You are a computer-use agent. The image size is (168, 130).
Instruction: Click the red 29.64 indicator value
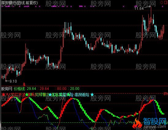click(44, 89)
